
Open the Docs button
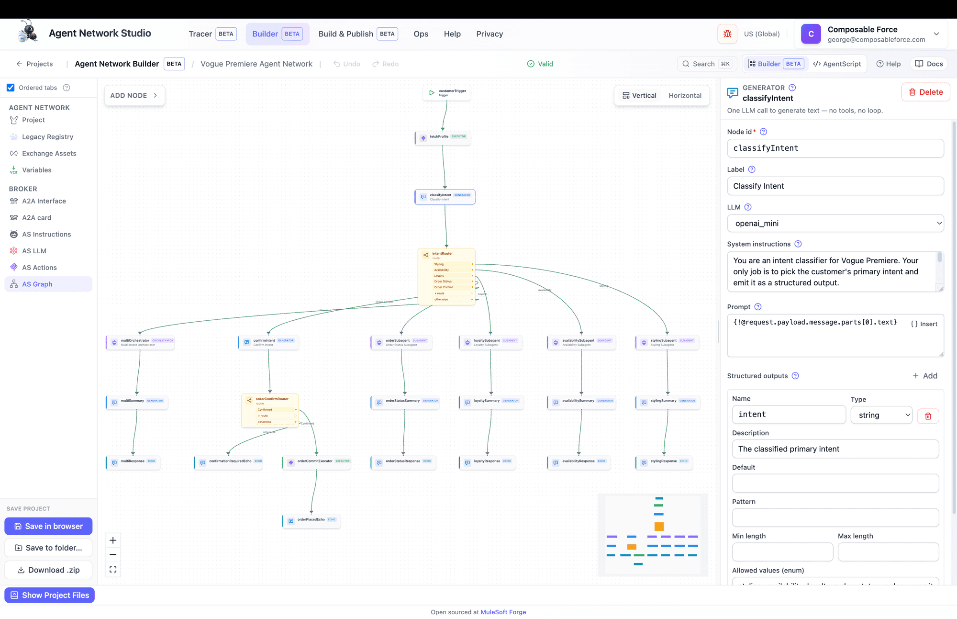pos(929,64)
